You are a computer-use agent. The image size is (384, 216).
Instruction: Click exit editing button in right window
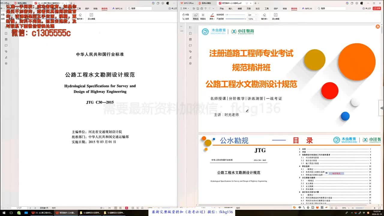pyautogui.click(x=276, y=16)
